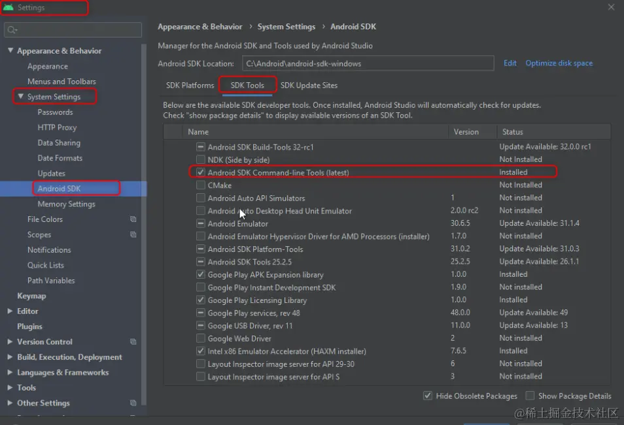Click the search magnifier icon in settings
The image size is (624, 425).
[x=12, y=30]
